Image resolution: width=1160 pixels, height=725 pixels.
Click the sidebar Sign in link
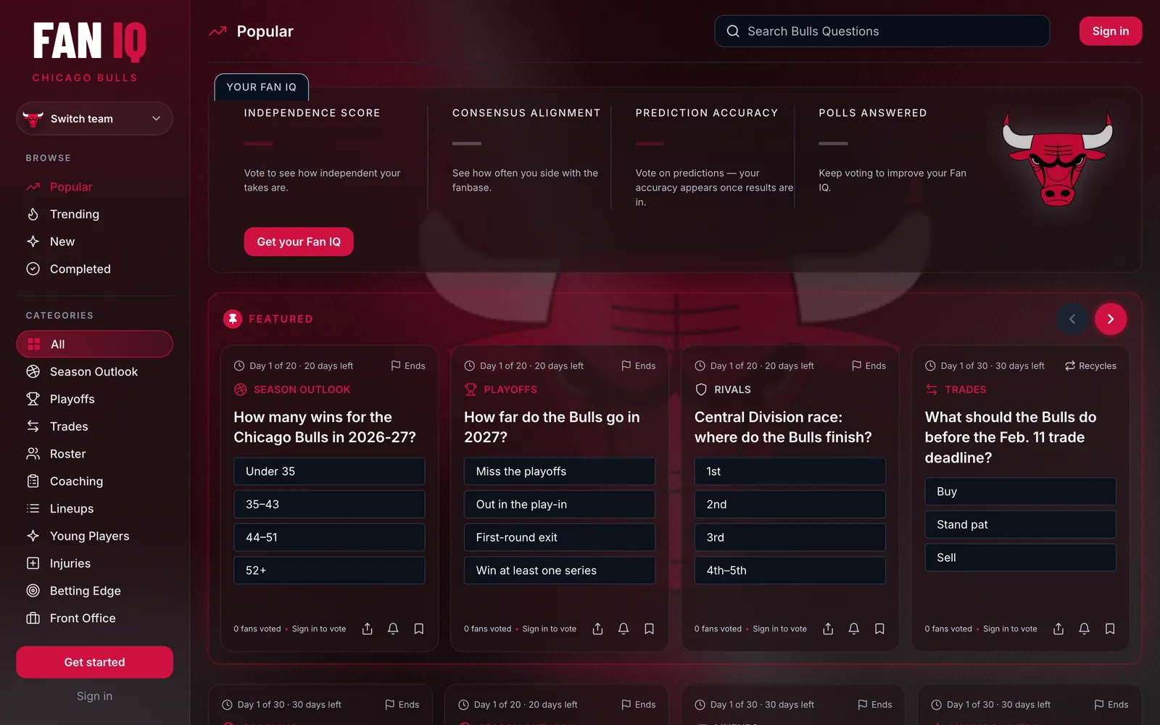(94, 696)
